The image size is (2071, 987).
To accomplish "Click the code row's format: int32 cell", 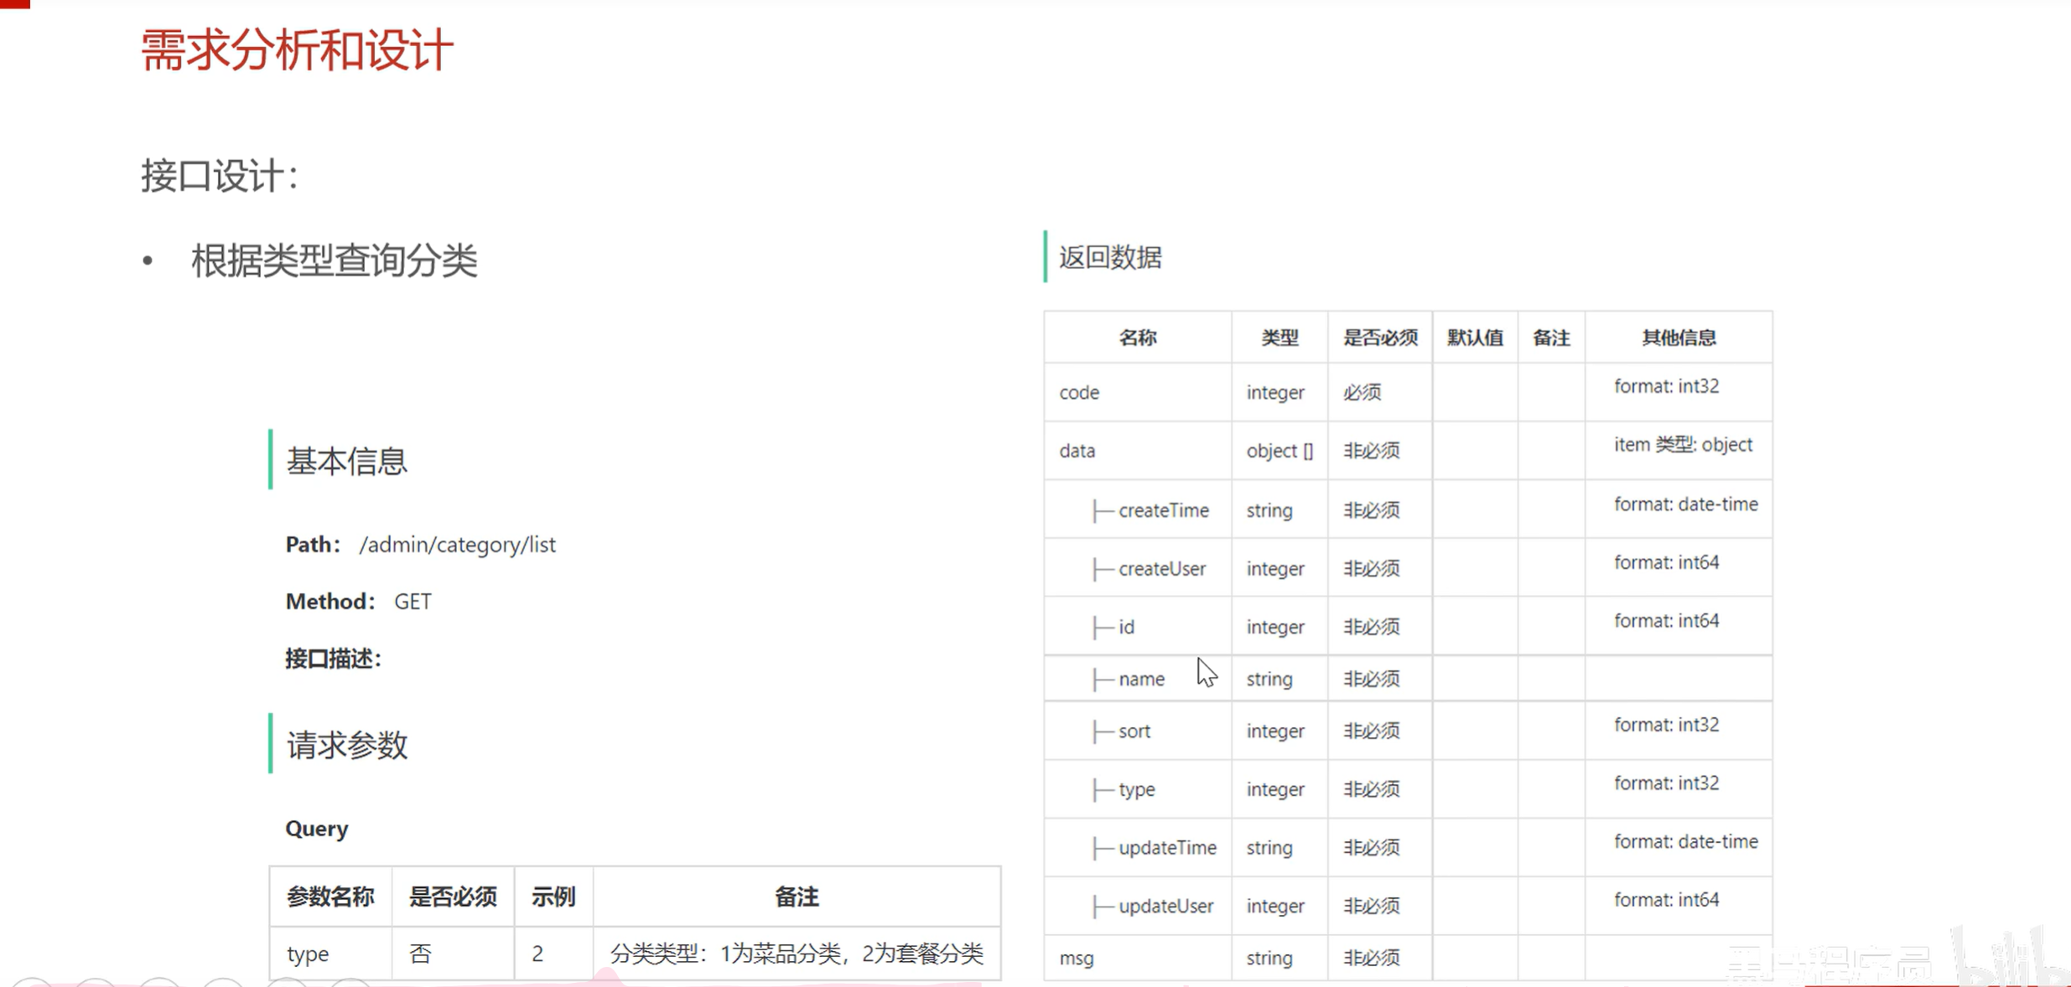I will tap(1666, 386).
